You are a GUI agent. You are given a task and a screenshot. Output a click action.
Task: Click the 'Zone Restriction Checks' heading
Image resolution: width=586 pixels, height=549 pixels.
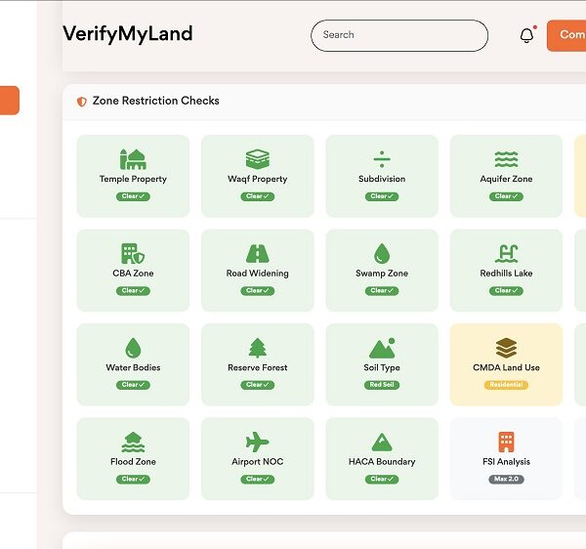coord(156,101)
